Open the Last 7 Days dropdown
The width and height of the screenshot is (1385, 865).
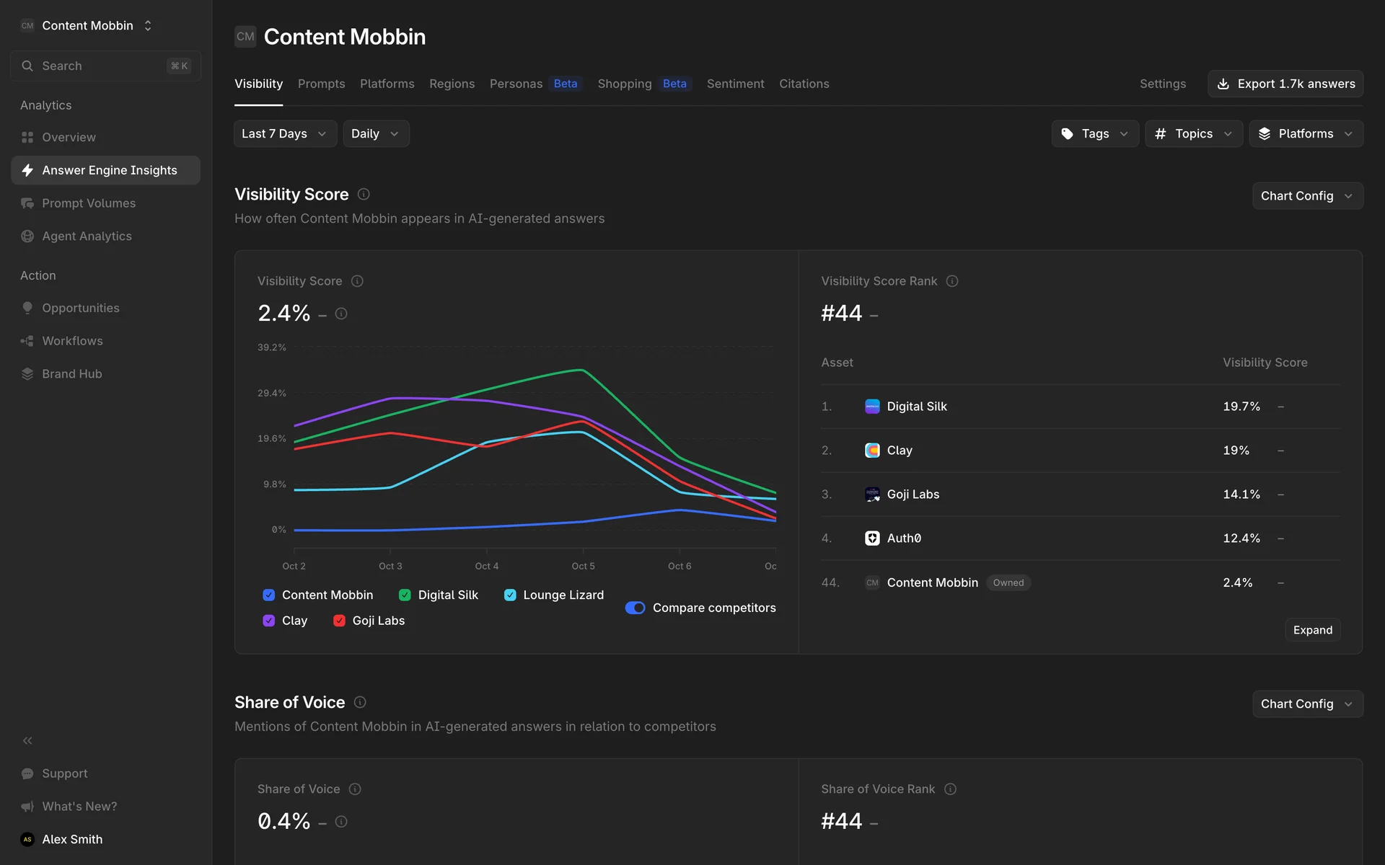(x=284, y=133)
